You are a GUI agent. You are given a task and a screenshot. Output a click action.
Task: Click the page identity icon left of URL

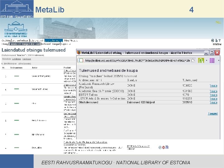(x=81, y=60)
